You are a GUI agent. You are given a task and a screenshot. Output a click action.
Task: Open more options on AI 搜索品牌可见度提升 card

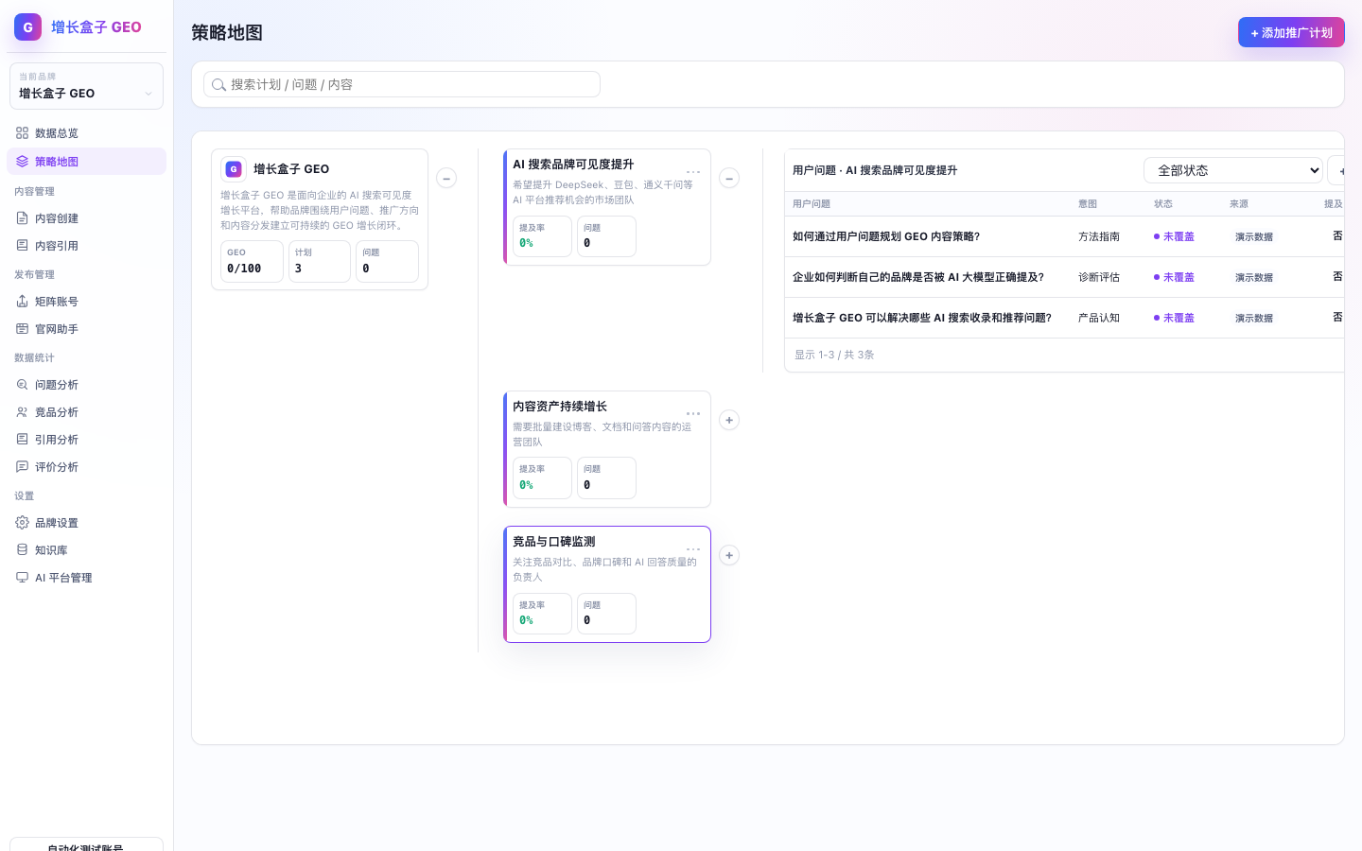click(693, 172)
